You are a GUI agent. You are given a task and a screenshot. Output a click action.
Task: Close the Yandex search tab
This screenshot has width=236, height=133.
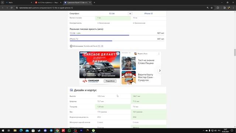[x=60, y=3]
